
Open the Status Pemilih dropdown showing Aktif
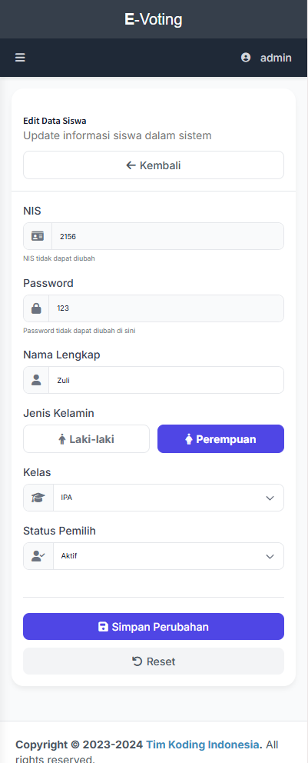tap(168, 556)
